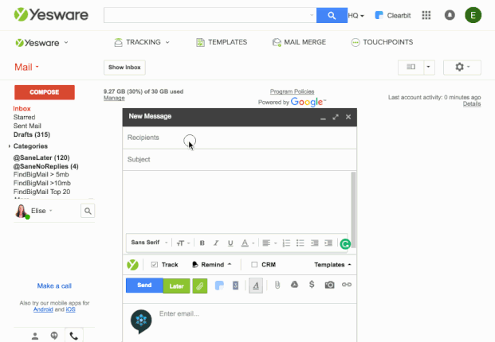Open the text size dropdown
Screen dimensions: 495x342
pyautogui.click(x=183, y=243)
